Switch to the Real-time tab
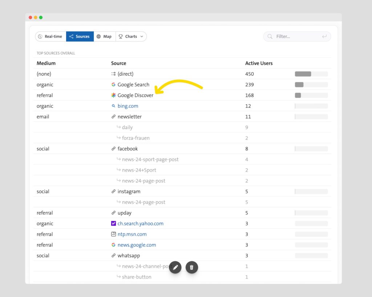 (x=50, y=37)
